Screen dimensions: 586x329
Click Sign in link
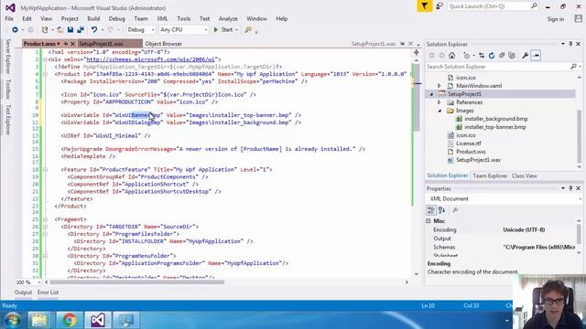coord(556,19)
